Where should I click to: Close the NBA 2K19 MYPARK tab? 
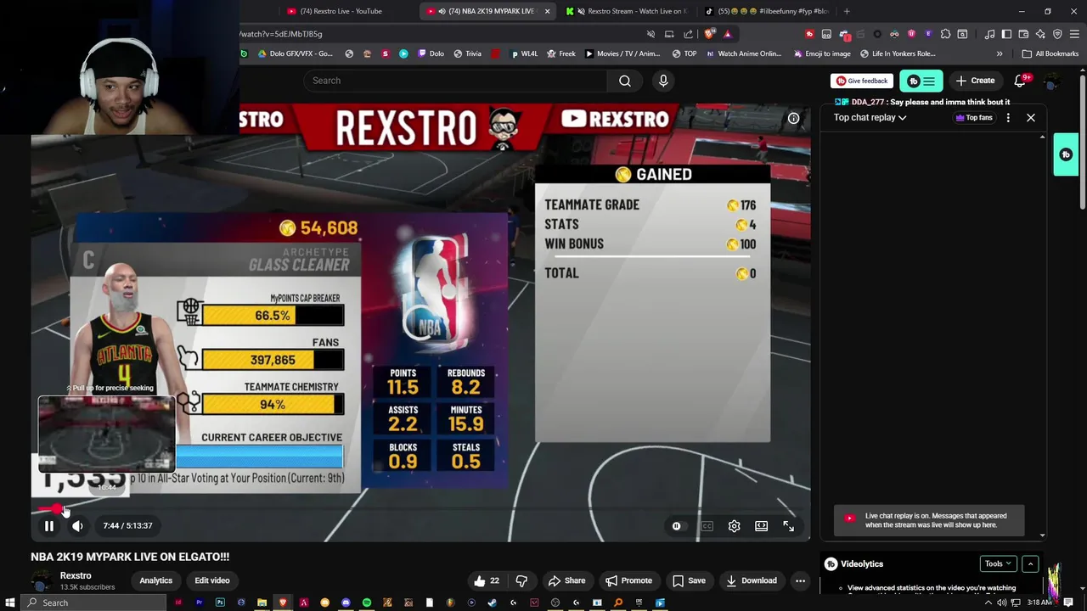547,11
